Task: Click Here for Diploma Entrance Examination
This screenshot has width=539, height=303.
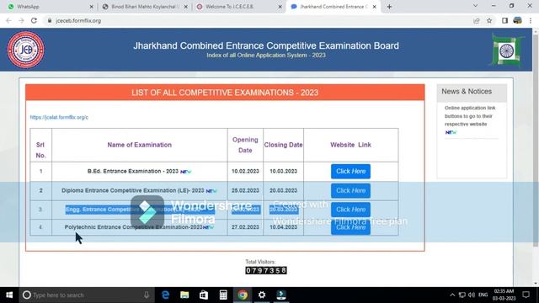Action: (x=350, y=191)
